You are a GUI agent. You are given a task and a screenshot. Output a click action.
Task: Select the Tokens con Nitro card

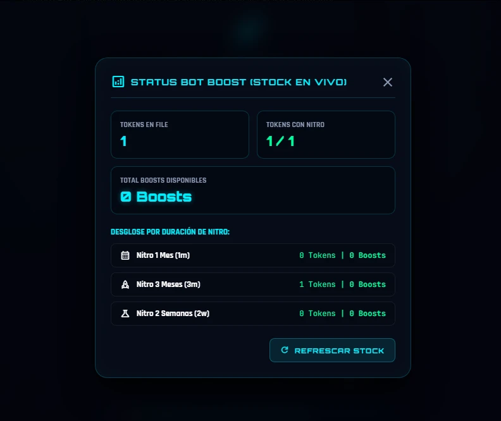pyautogui.click(x=326, y=135)
